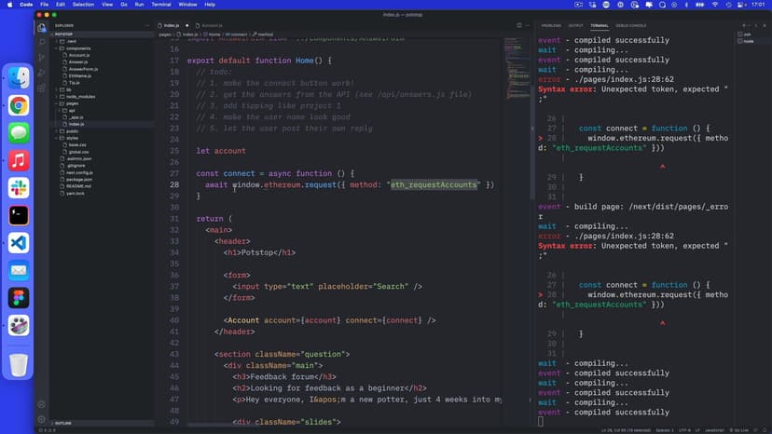
Task: Switch to the PROBLEMS panel tab
Action: 551,25
